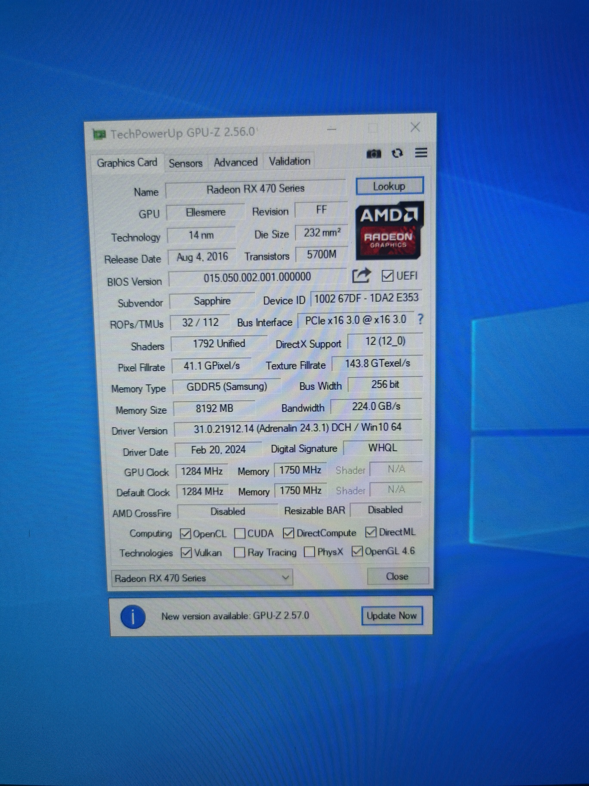Toggle the Vulkan checkbox
The image size is (589, 786).
[x=186, y=553]
